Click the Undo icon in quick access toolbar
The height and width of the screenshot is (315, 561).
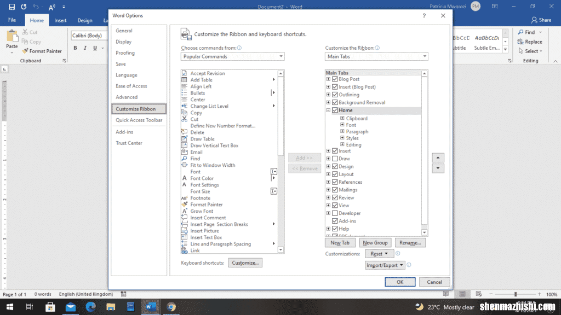tap(36, 7)
